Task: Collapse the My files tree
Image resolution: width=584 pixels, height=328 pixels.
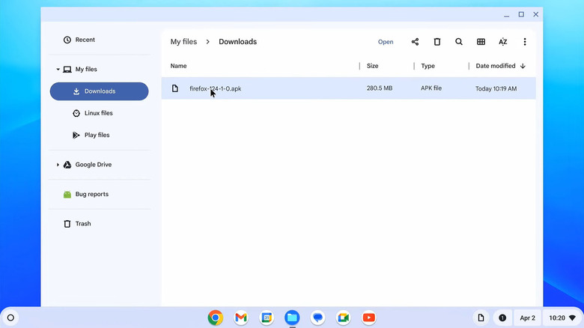Action: [58, 70]
